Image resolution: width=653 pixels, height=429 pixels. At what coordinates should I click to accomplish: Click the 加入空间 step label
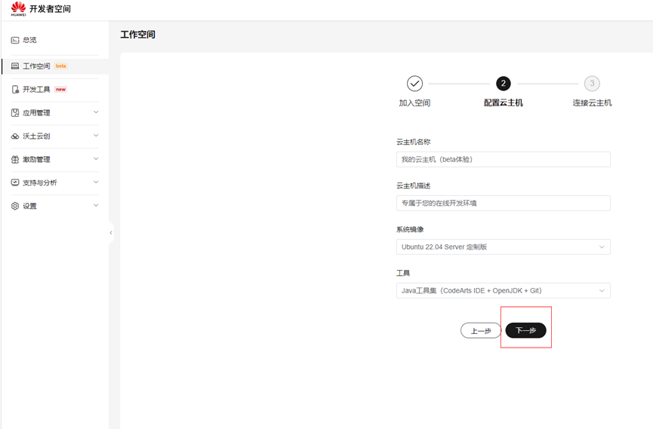point(414,103)
